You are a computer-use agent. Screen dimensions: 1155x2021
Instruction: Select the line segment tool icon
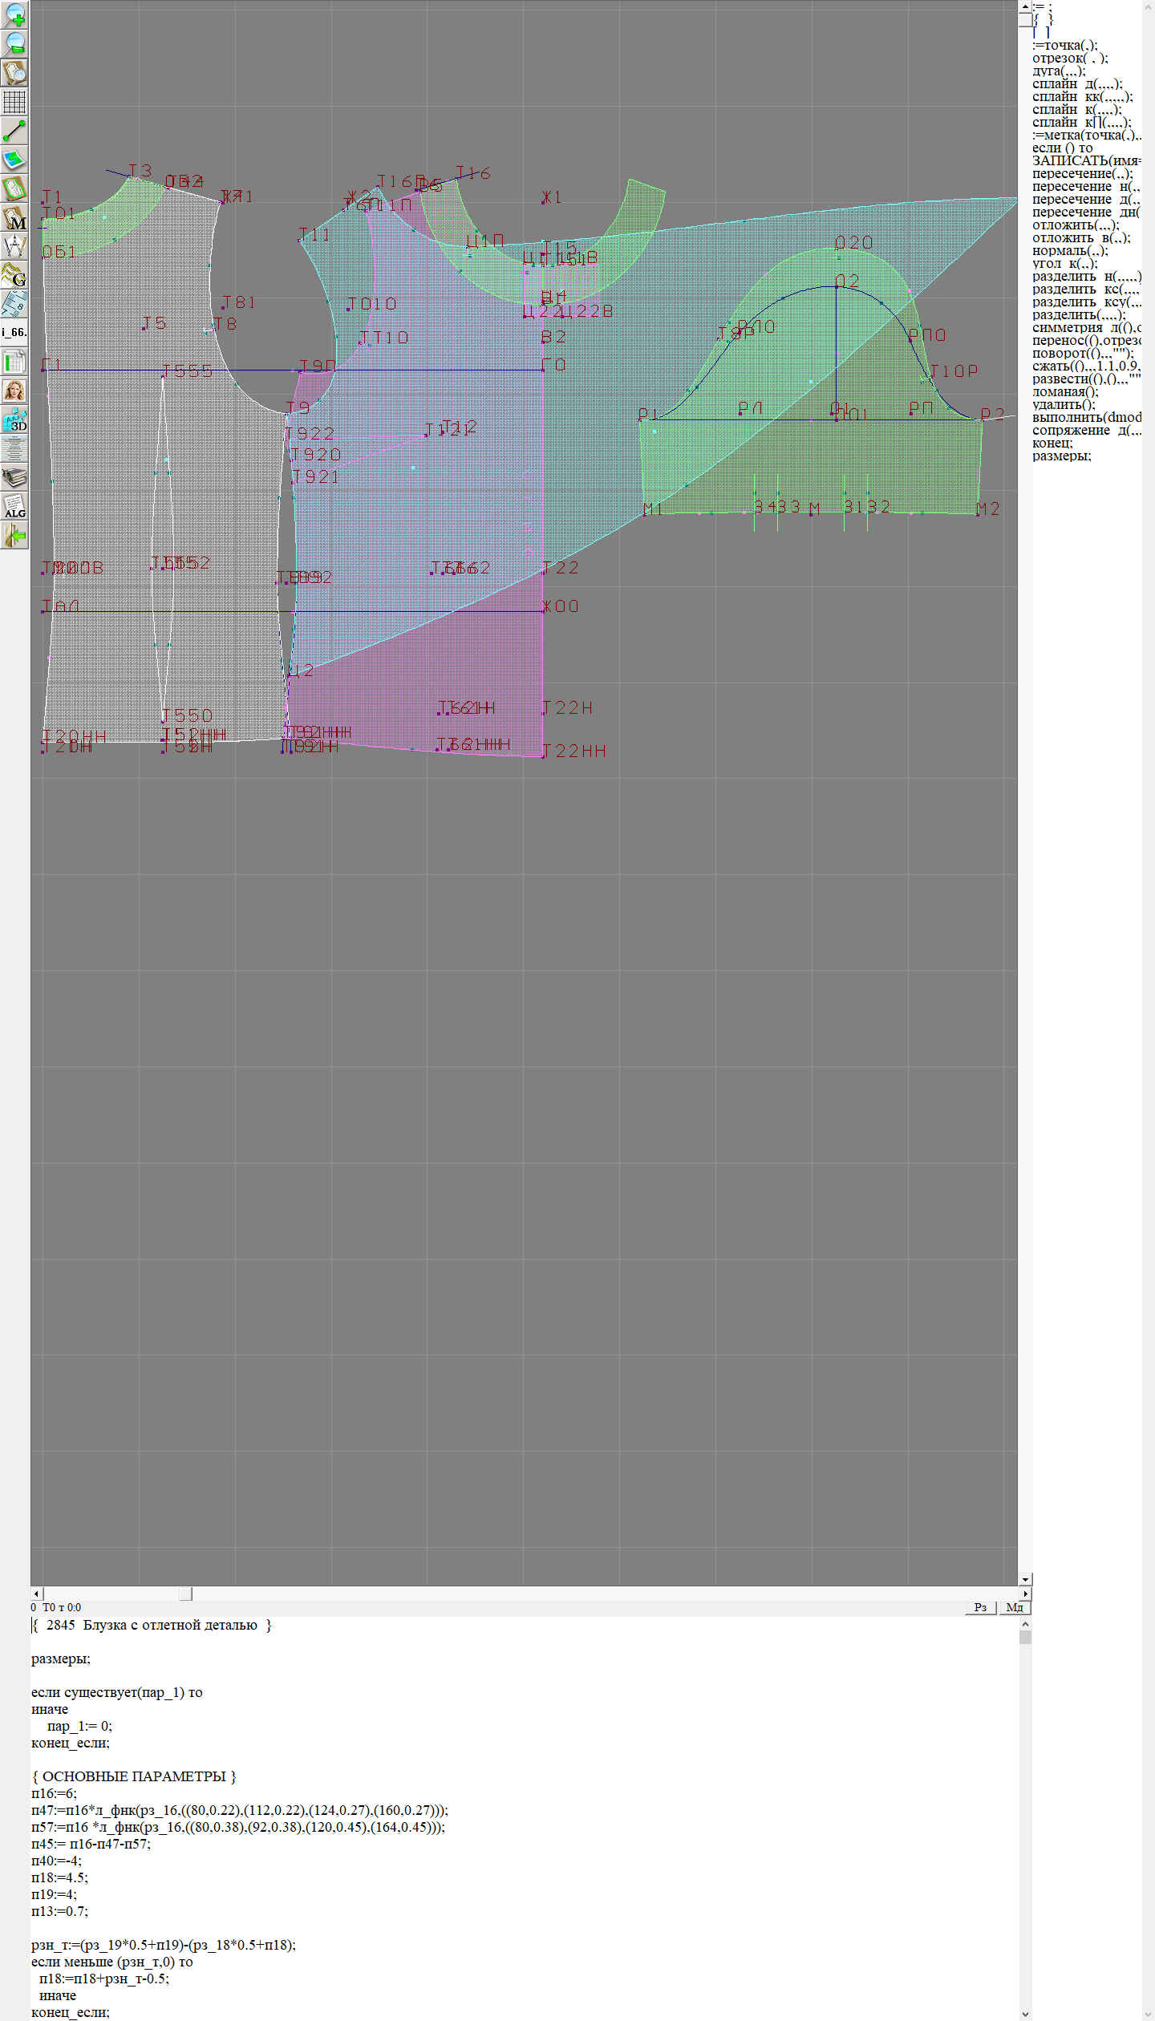[14, 131]
